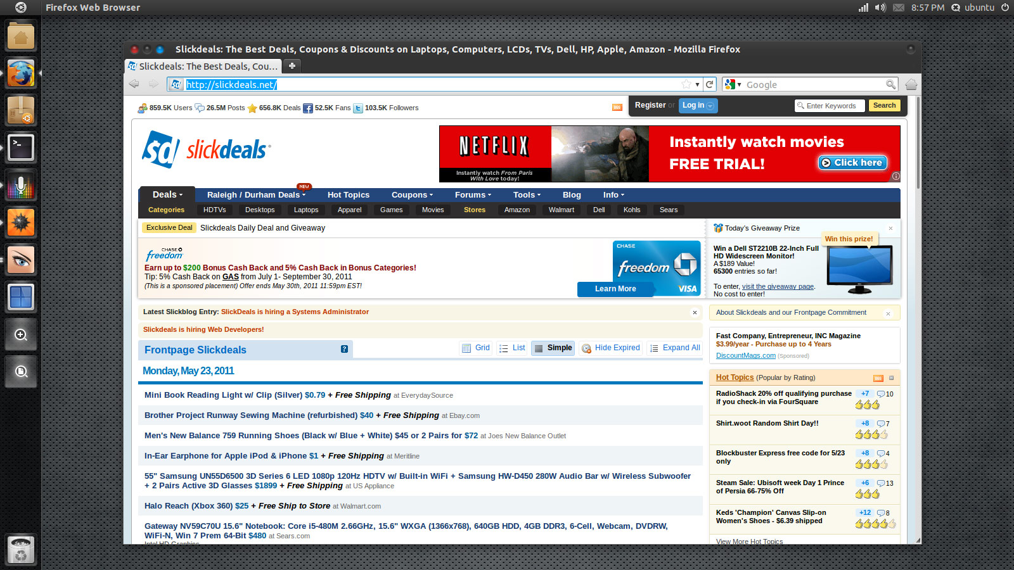Open the search engine selector dropdown
The image size is (1014, 570).
tap(733, 84)
